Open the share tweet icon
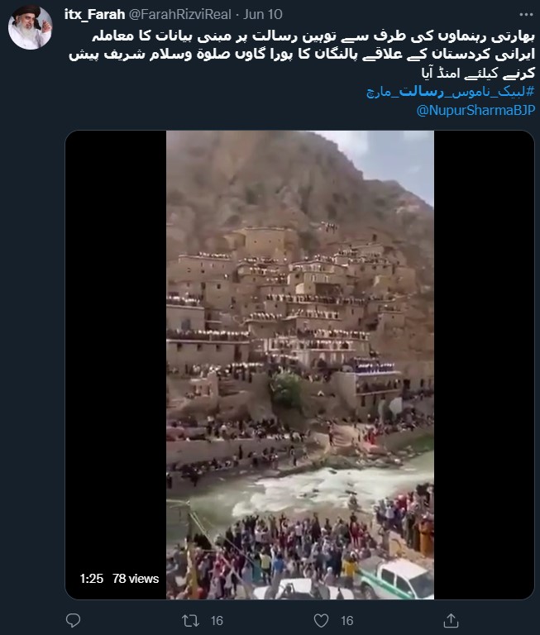Viewport: 540px width, 635px height. (451, 620)
